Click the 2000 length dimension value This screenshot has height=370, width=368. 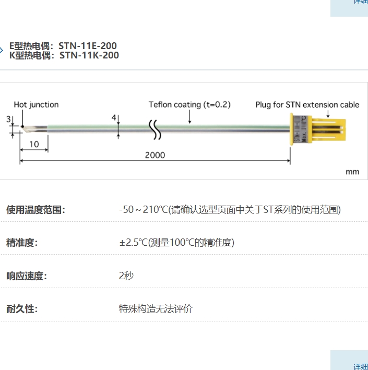pyautogui.click(x=155, y=155)
